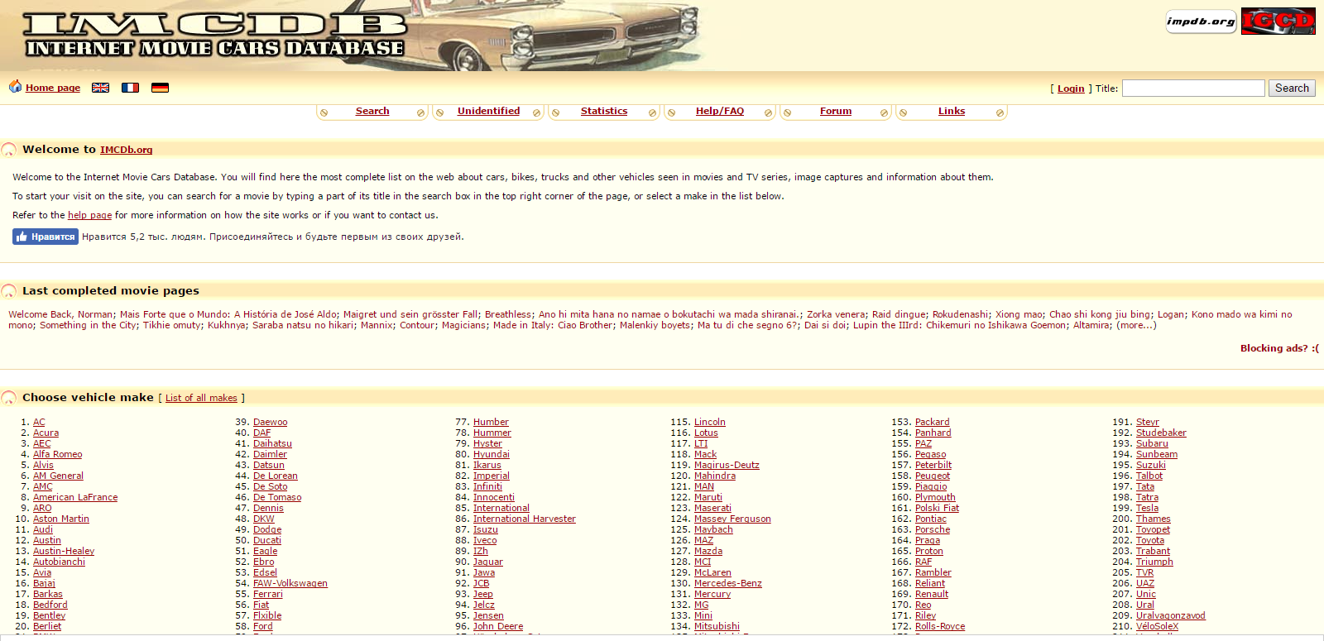Image resolution: width=1324 pixels, height=641 pixels.
Task: Select the De Lorean make
Action: coord(276,476)
